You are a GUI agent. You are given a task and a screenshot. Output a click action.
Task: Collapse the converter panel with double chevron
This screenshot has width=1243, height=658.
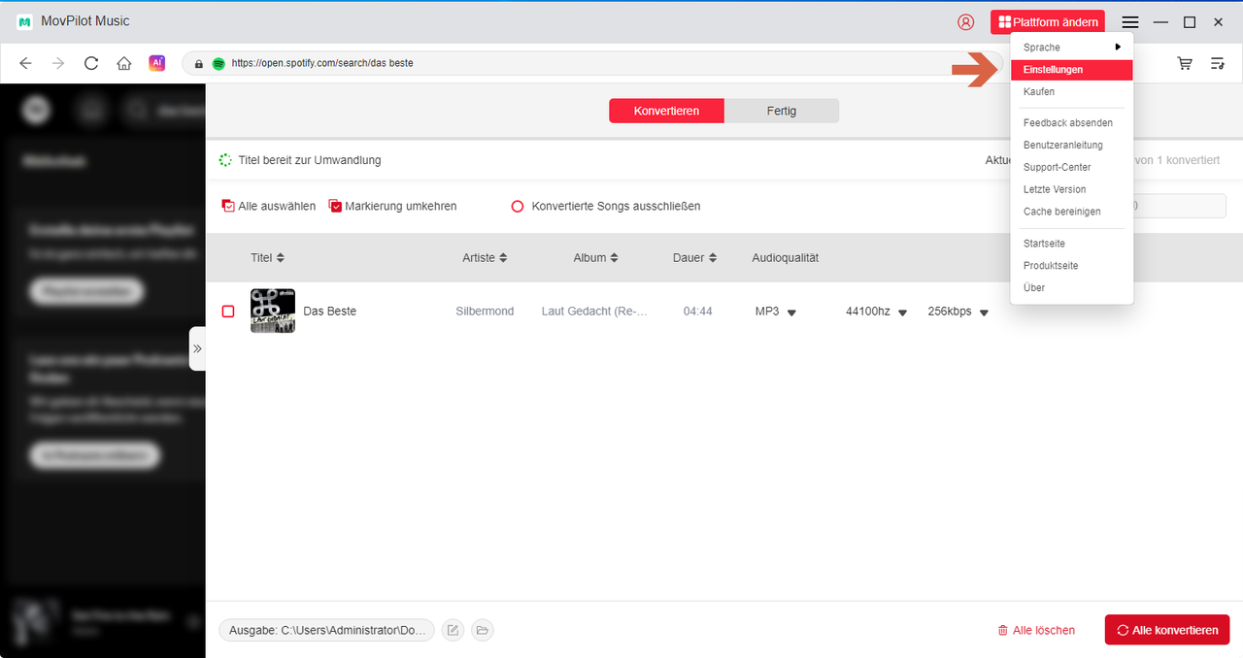point(197,348)
